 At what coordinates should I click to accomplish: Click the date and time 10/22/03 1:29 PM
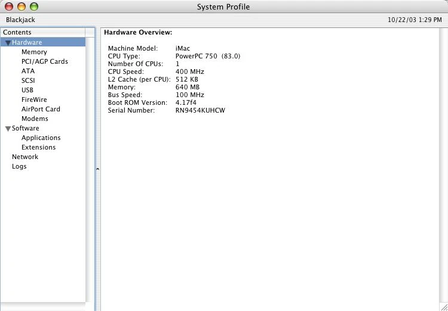pos(415,20)
